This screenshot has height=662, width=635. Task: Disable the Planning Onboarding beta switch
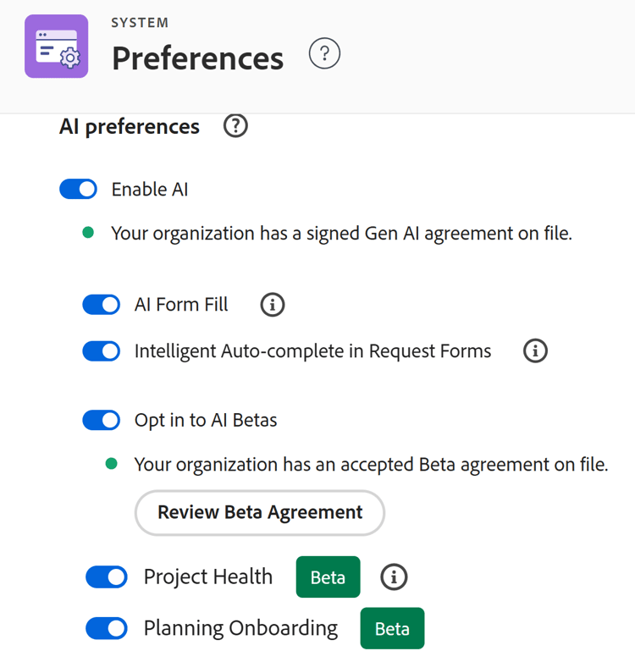(107, 628)
